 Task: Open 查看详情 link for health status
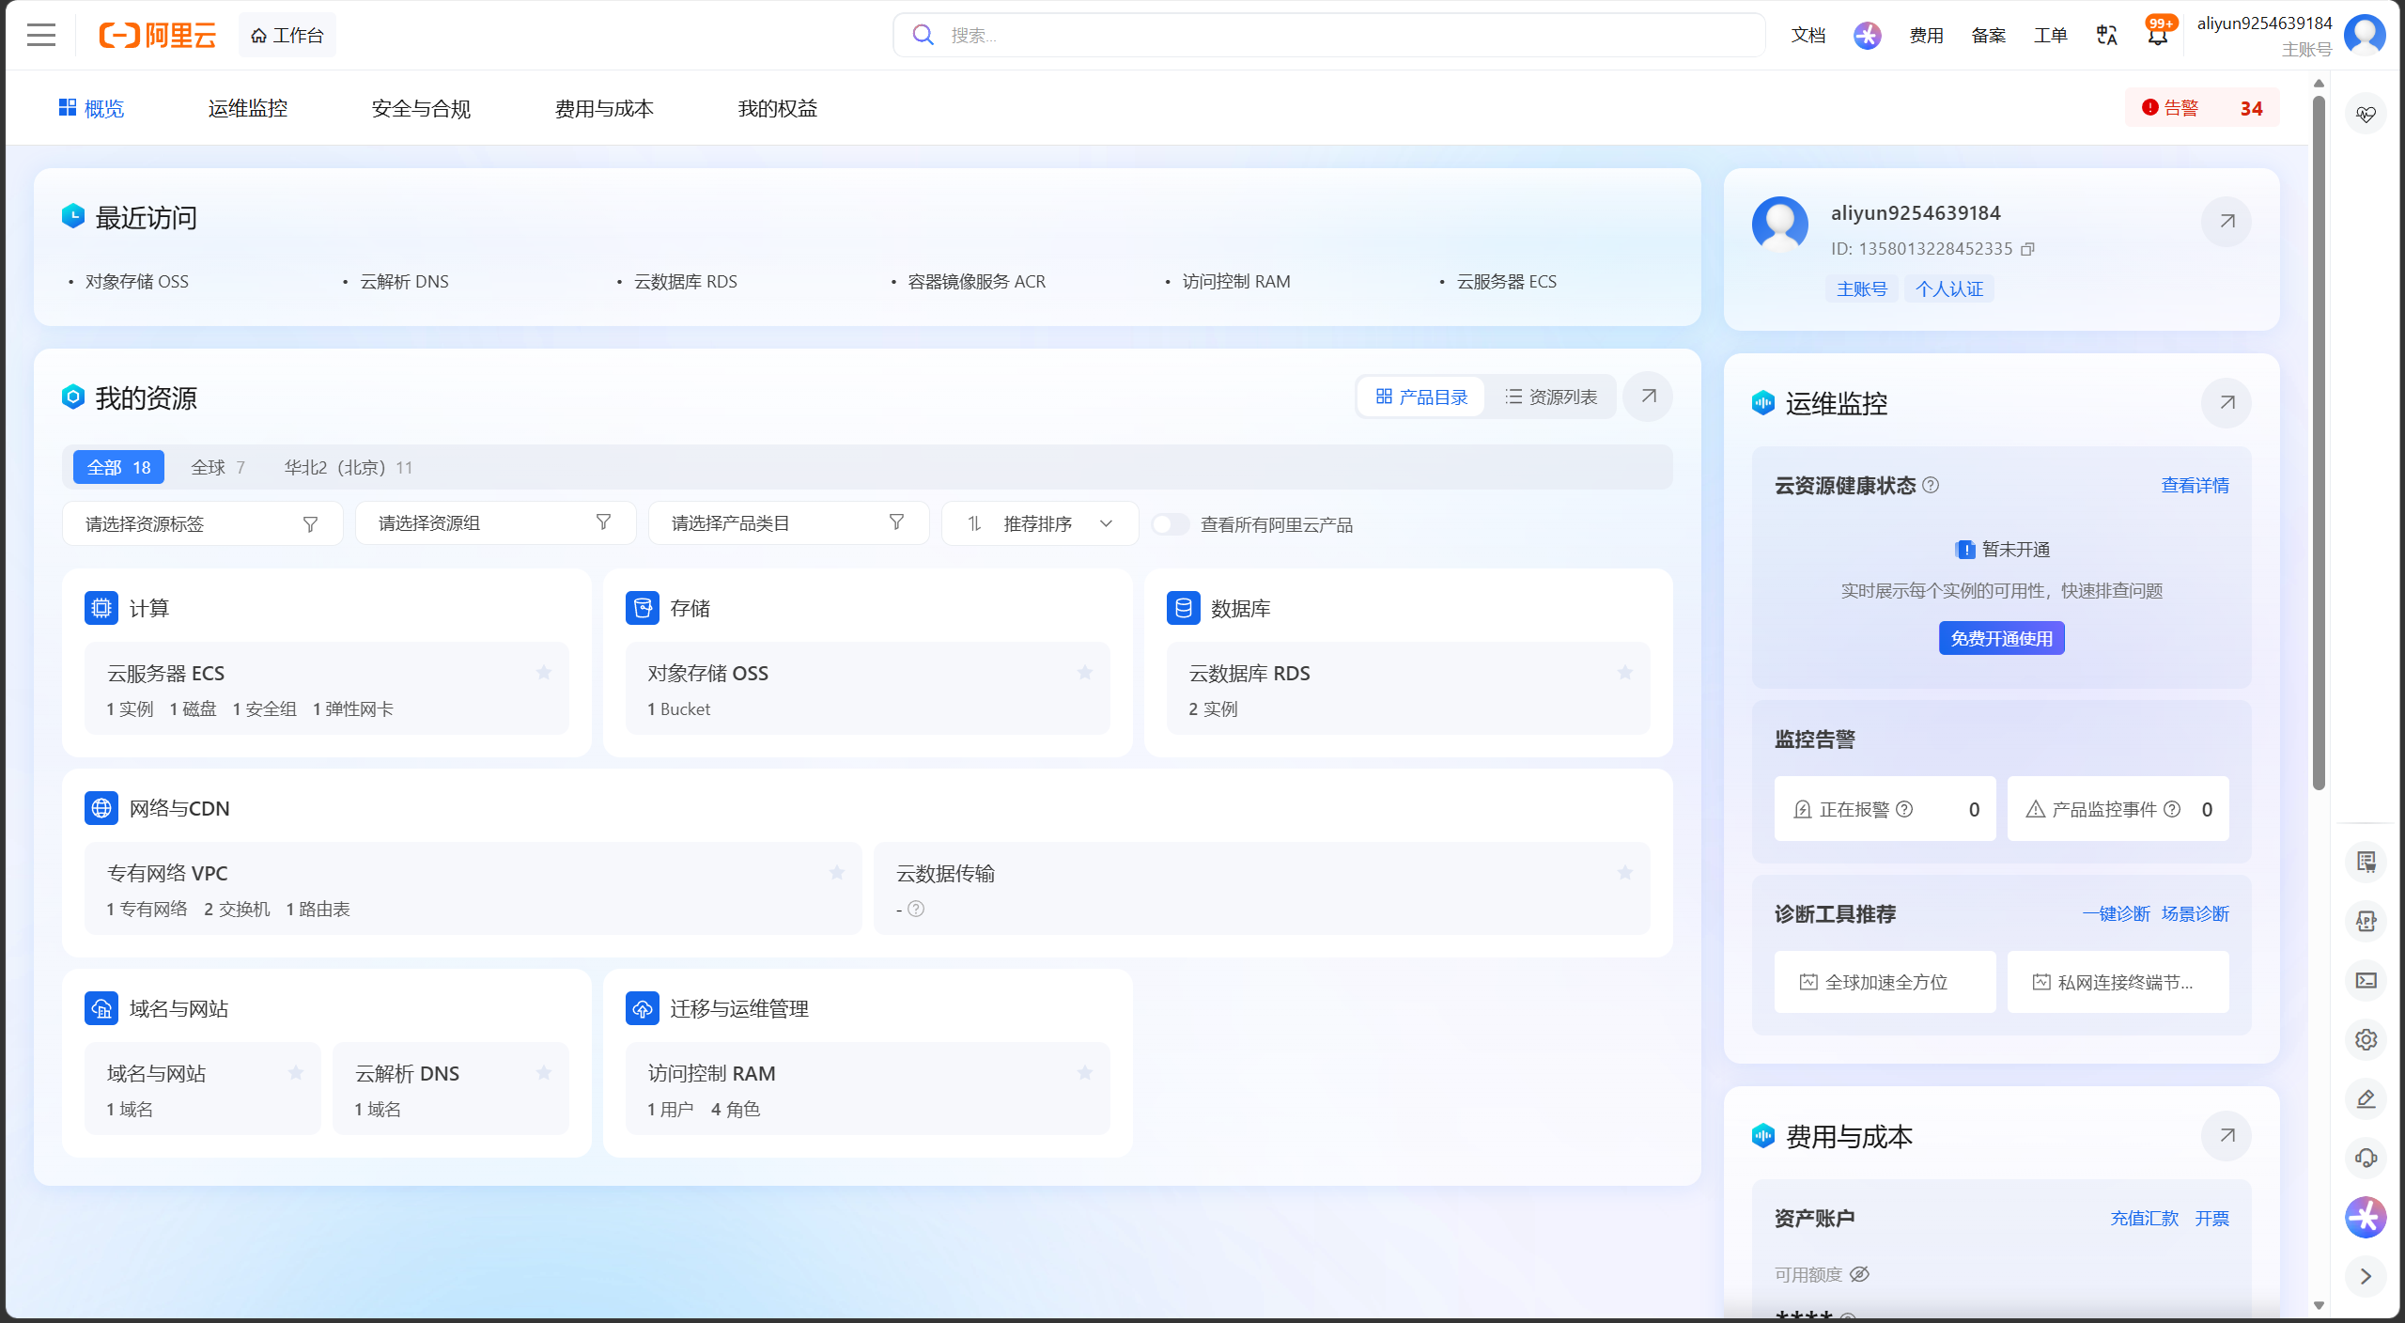pos(2195,485)
